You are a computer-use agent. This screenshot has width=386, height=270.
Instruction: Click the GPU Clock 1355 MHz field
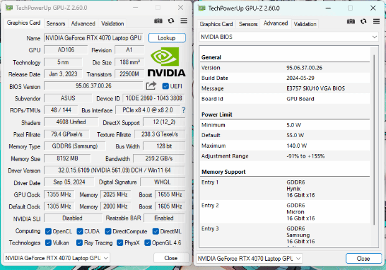59,194
